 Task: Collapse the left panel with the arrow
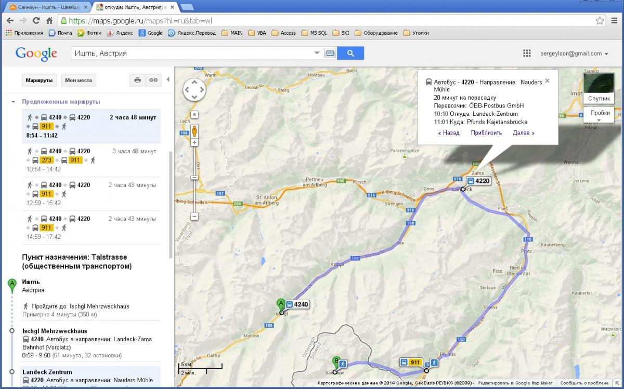point(167,80)
